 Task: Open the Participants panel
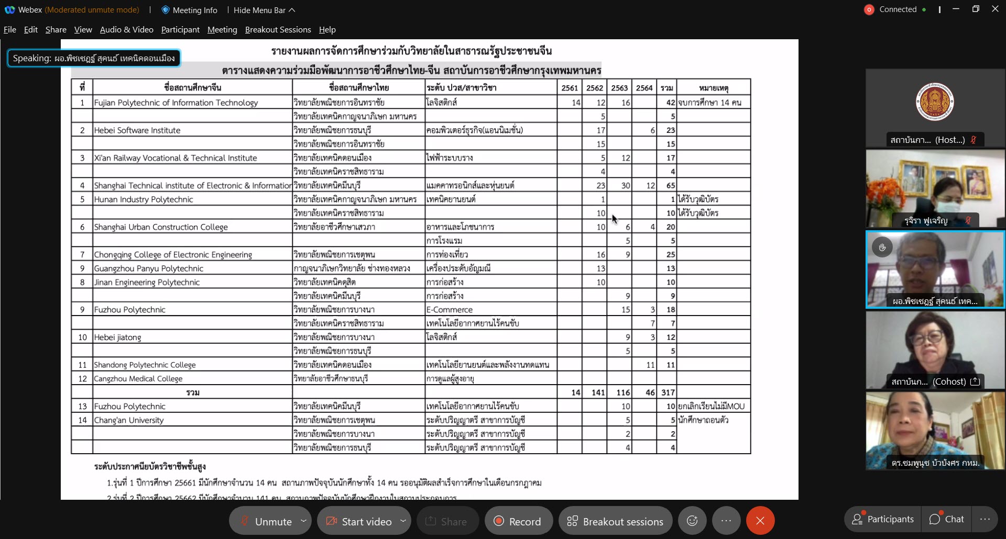[x=882, y=519]
